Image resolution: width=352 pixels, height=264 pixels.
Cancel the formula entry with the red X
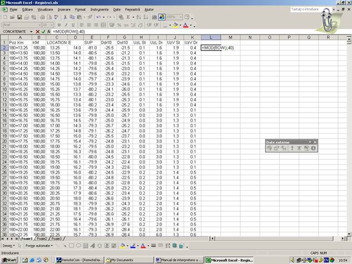pos(38,32)
